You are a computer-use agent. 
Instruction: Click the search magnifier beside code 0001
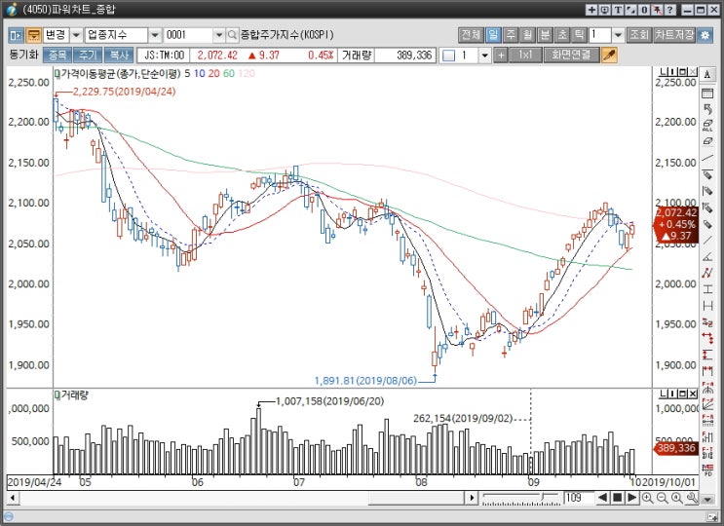tap(232, 35)
